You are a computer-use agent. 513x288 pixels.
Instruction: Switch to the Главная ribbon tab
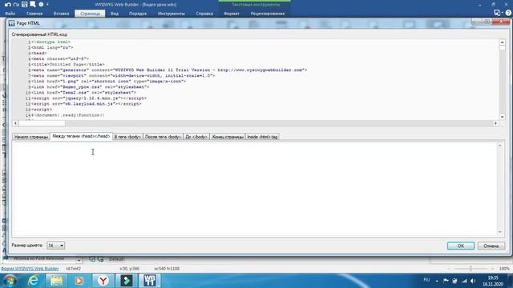34,14
